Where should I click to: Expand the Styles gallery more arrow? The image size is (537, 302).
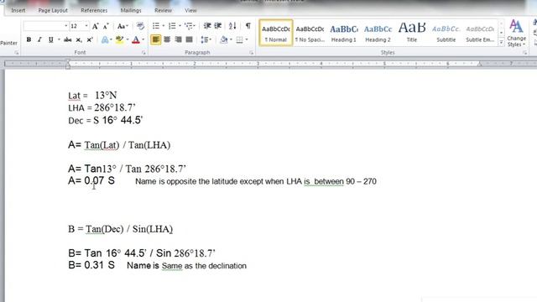pos(502,42)
